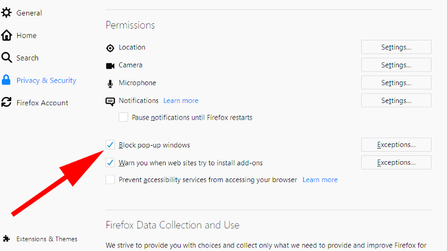
Task: Open Location permission Settings button
Action: (x=396, y=47)
